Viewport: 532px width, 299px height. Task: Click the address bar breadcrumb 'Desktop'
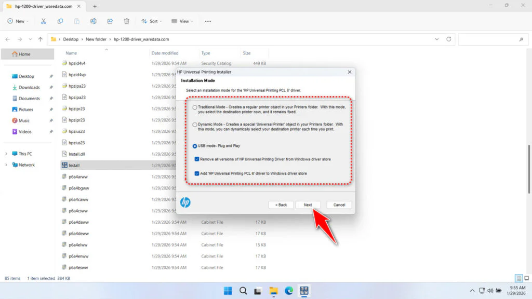[x=71, y=38]
